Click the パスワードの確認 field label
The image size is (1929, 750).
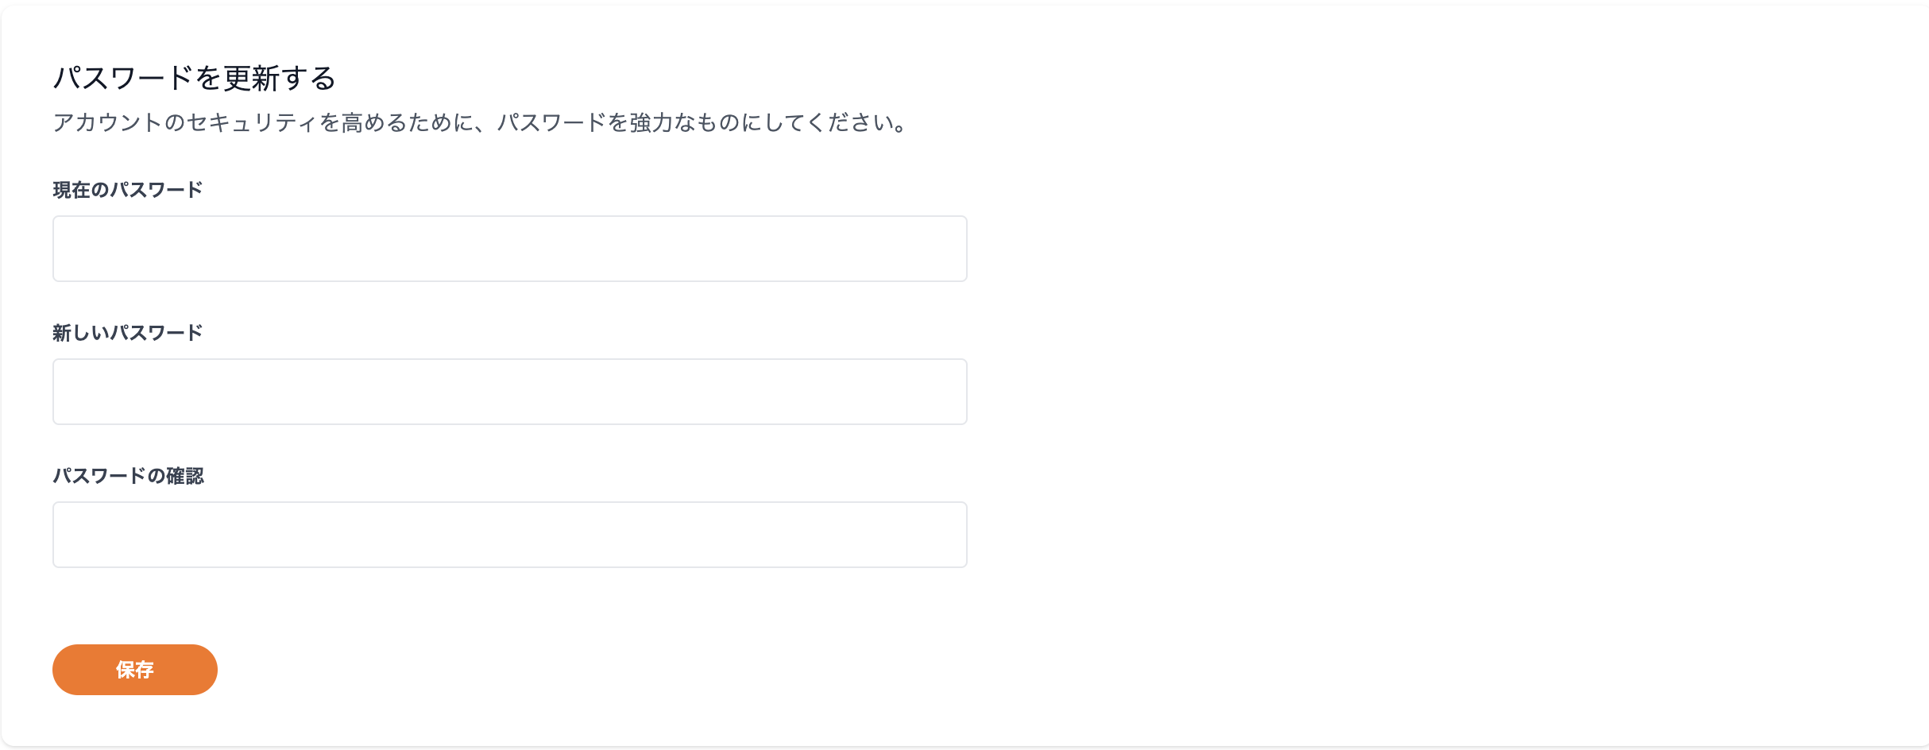[129, 476]
